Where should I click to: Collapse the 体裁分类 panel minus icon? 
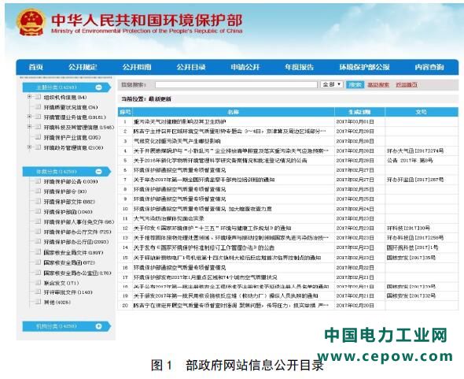click(x=99, y=172)
